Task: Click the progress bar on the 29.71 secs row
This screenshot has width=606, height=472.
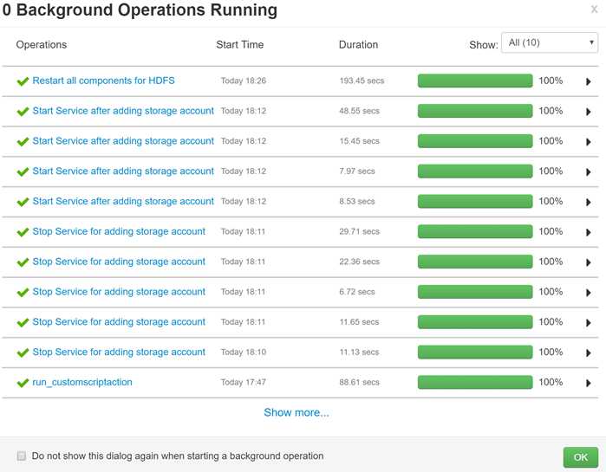Action: point(475,231)
